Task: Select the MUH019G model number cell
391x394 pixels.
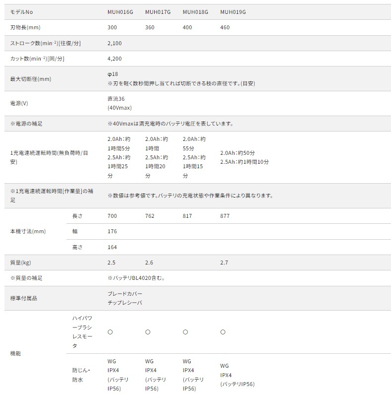Action: coord(233,12)
